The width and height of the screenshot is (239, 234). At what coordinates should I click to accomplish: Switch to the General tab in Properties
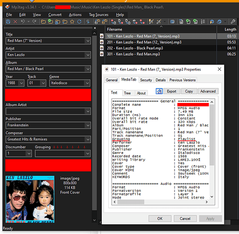tap(112, 80)
